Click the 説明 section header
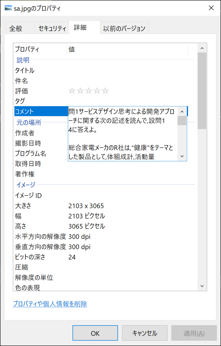This screenshot has height=346, width=221. click(23, 60)
